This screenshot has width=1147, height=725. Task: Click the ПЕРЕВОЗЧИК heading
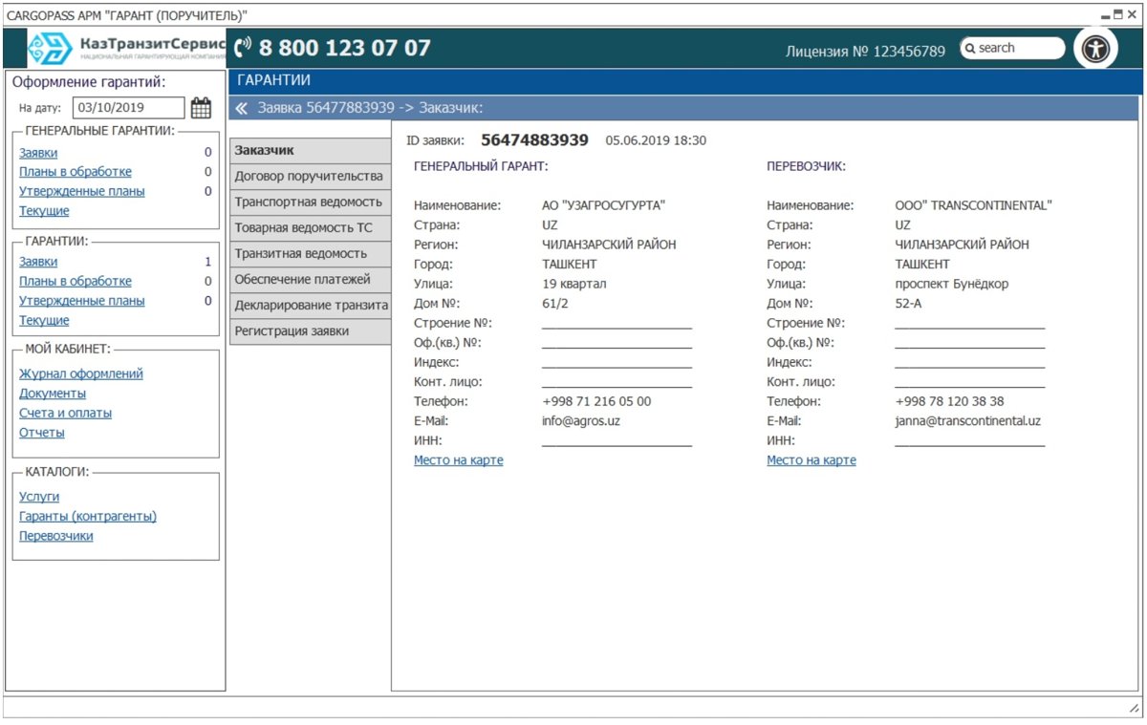pyautogui.click(x=807, y=167)
